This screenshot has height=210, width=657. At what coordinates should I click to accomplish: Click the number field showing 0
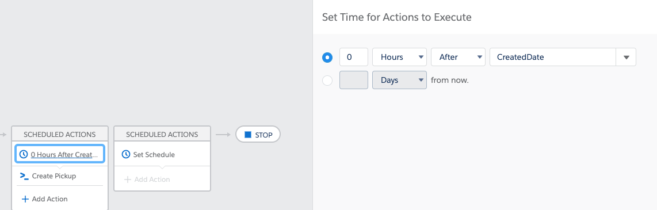coord(354,57)
